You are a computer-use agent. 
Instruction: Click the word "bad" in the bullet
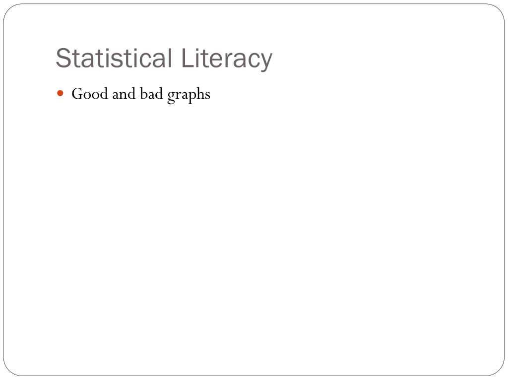151,94
